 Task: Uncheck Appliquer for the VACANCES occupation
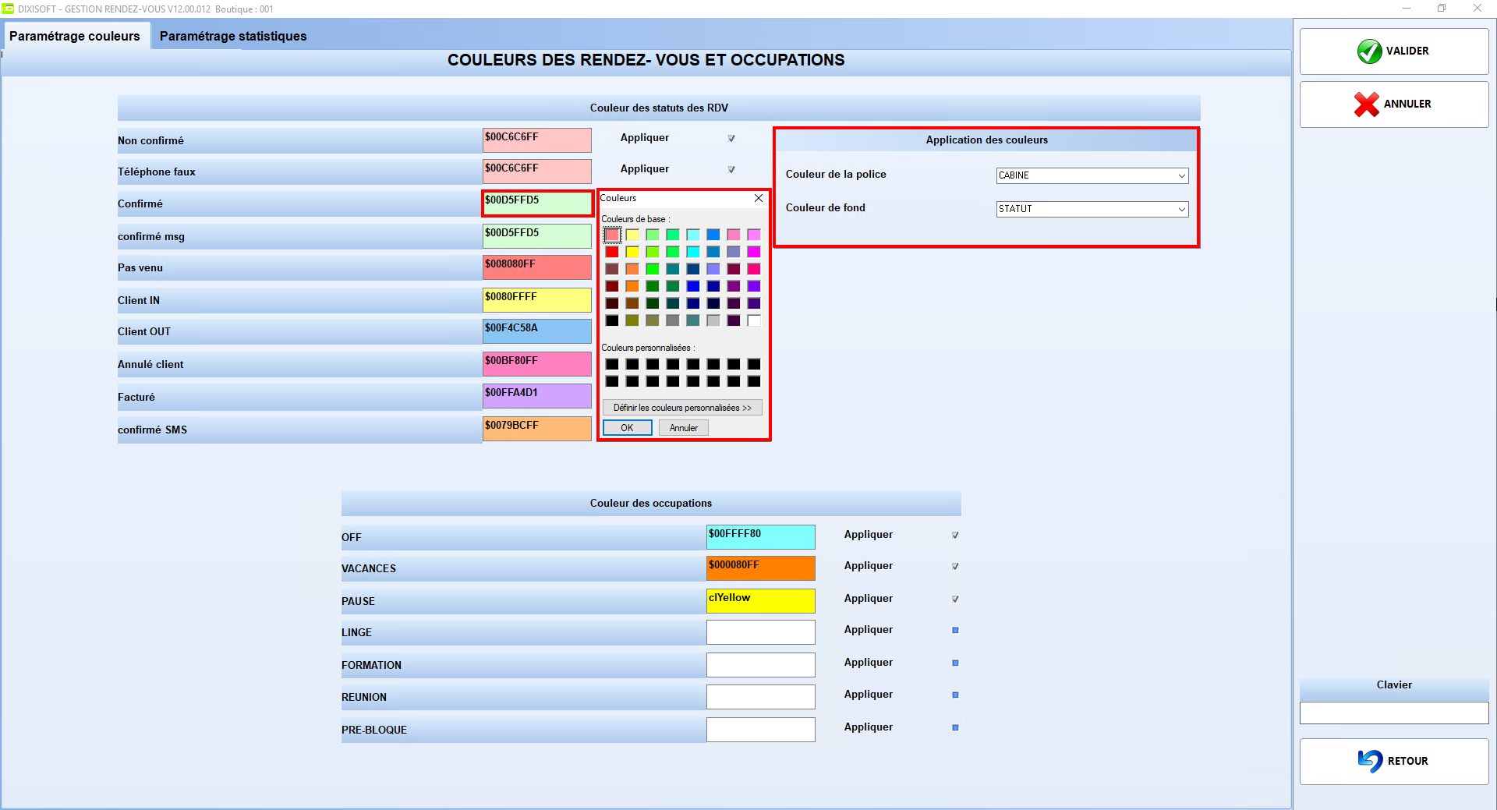tap(955, 566)
